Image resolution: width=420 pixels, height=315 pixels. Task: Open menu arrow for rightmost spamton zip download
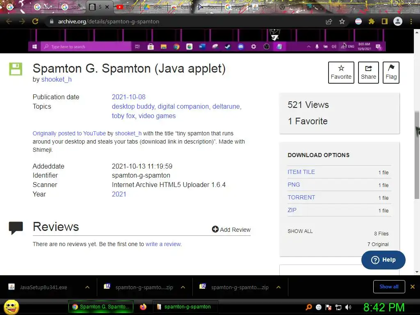[278, 287]
